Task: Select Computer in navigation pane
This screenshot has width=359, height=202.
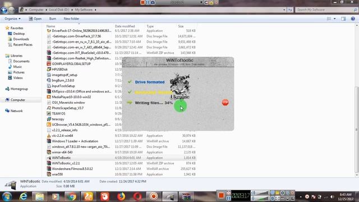Action: [17, 100]
